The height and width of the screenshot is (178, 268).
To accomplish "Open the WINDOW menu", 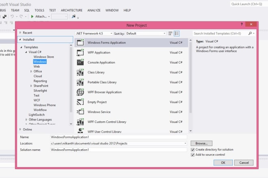I will point(112,10).
